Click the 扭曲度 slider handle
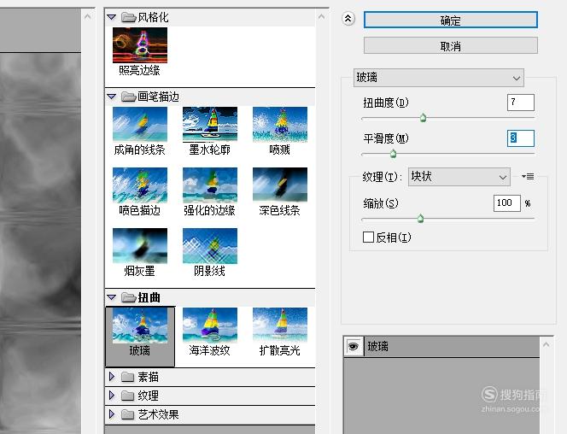The image size is (567, 434). pyautogui.click(x=423, y=118)
